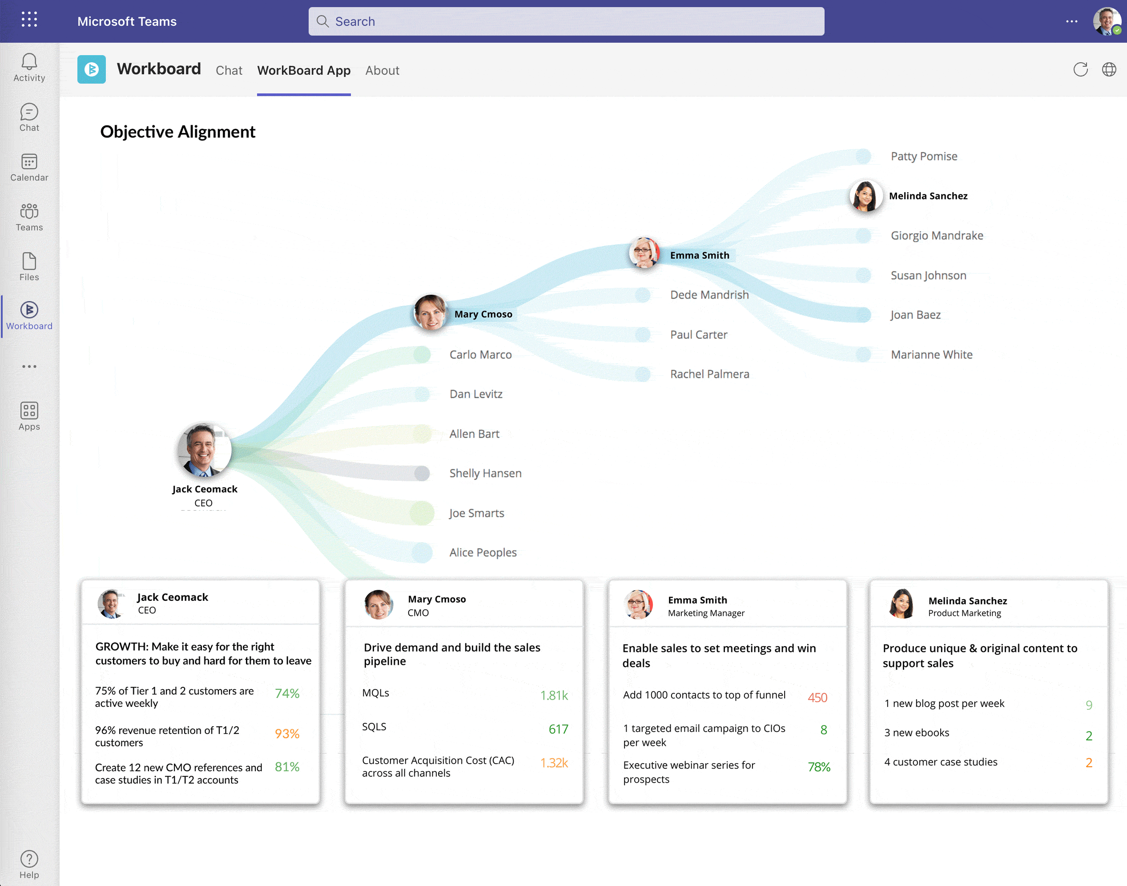Open Teams in the left sidebar

29,217
